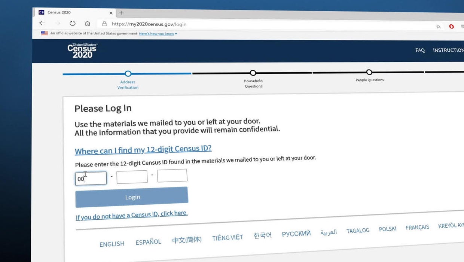Click the padlock site security icon

[x=104, y=24]
